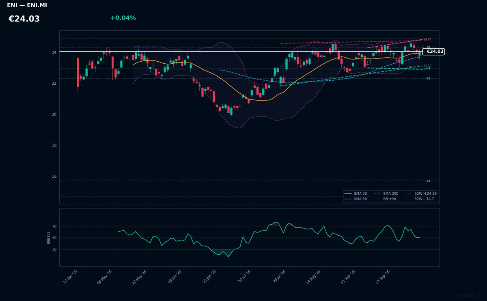Click the 22 May '26 date label
This screenshot has height=301, width=487.
tap(140, 277)
